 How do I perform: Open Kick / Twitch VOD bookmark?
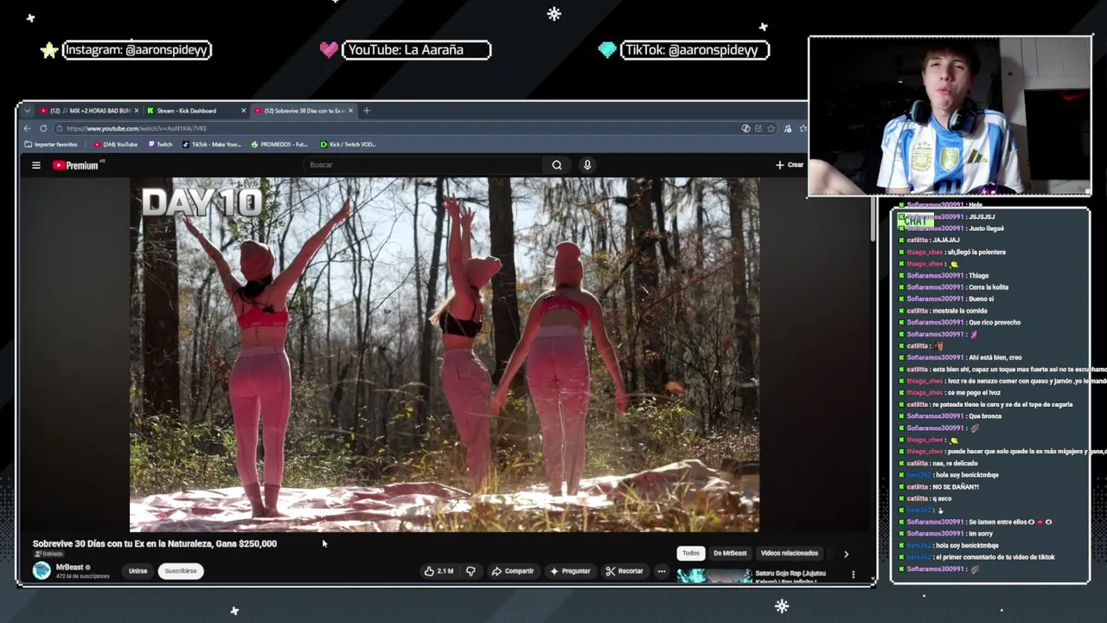tap(349, 145)
